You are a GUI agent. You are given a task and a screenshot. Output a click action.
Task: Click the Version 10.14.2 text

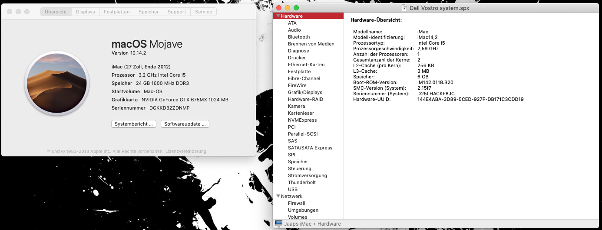[129, 53]
